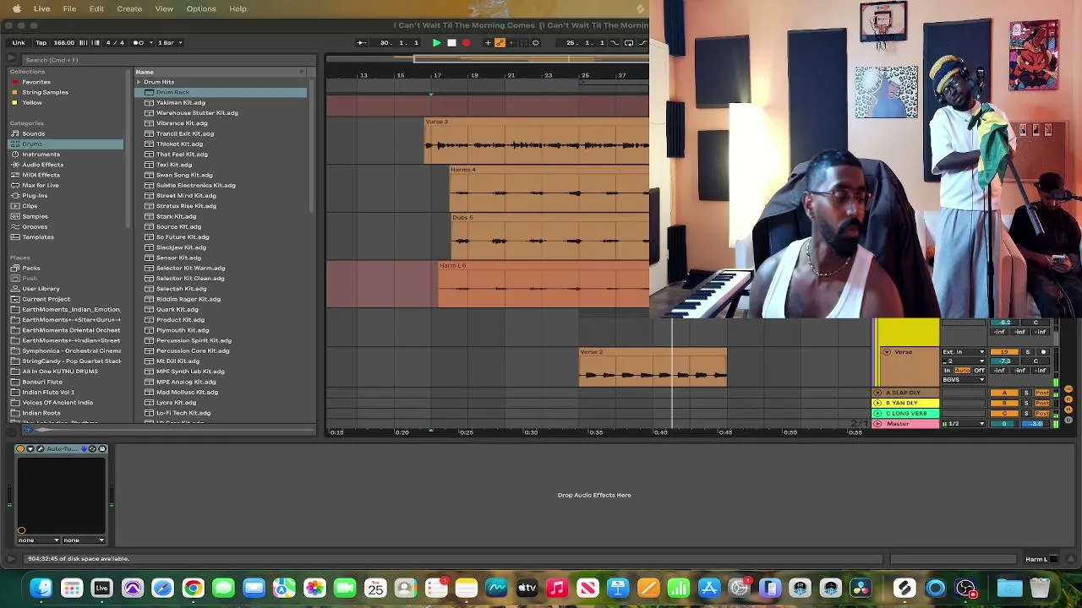Open the Options menu
This screenshot has width=1082, height=608.
click(201, 9)
